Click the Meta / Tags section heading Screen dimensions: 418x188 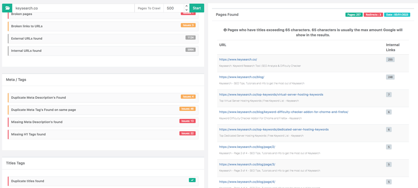16,80
